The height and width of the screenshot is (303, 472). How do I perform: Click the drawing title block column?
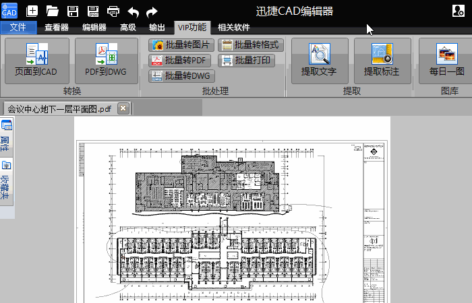(x=374, y=222)
